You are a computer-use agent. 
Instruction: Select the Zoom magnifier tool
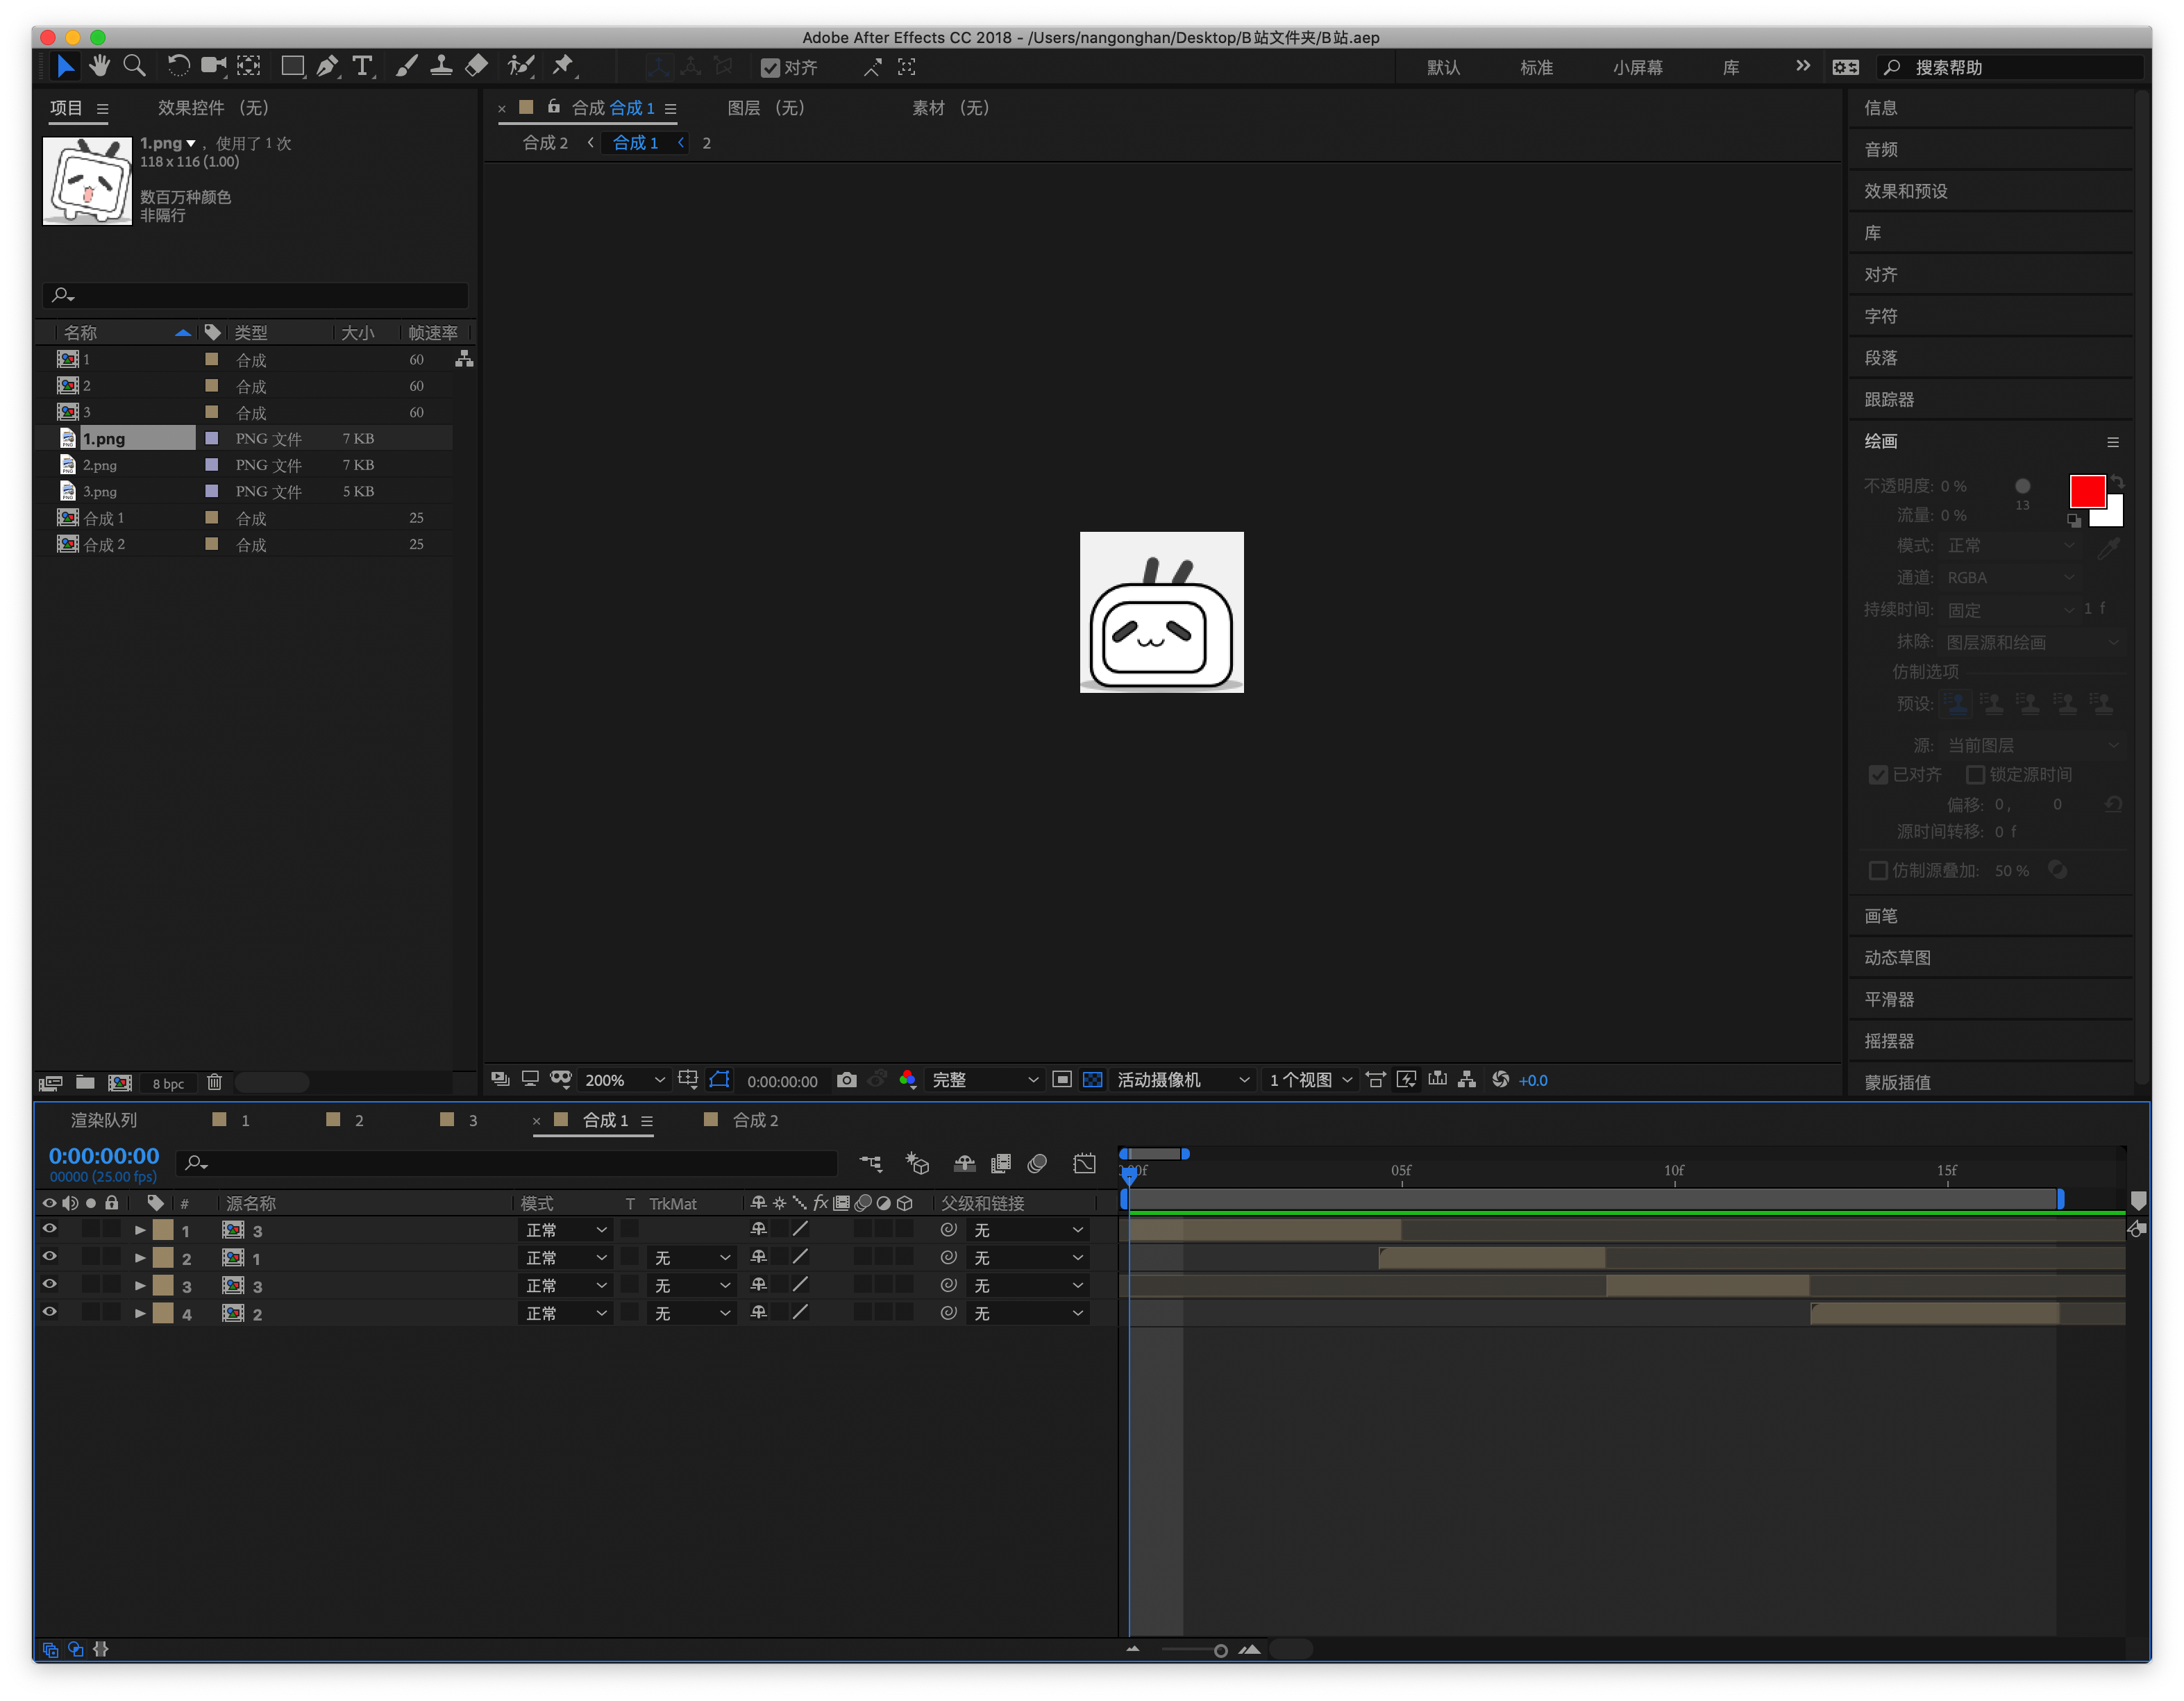pos(134,66)
